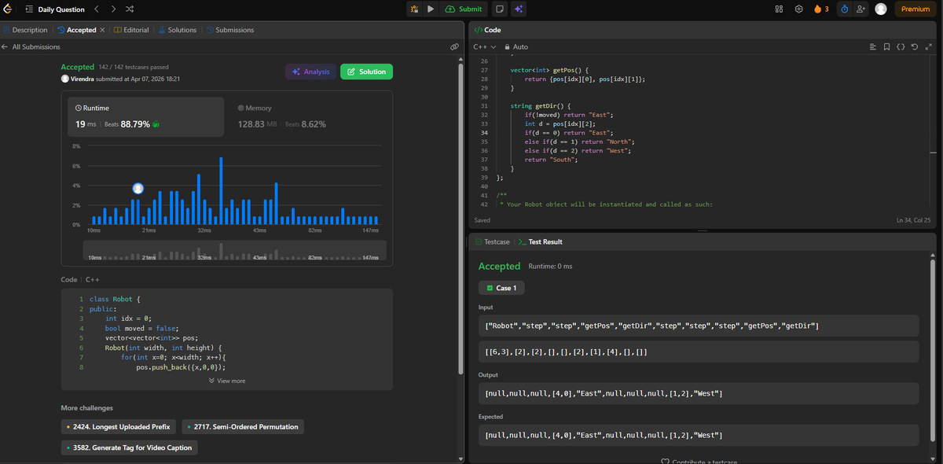Click the debugger icon

[x=415, y=9]
